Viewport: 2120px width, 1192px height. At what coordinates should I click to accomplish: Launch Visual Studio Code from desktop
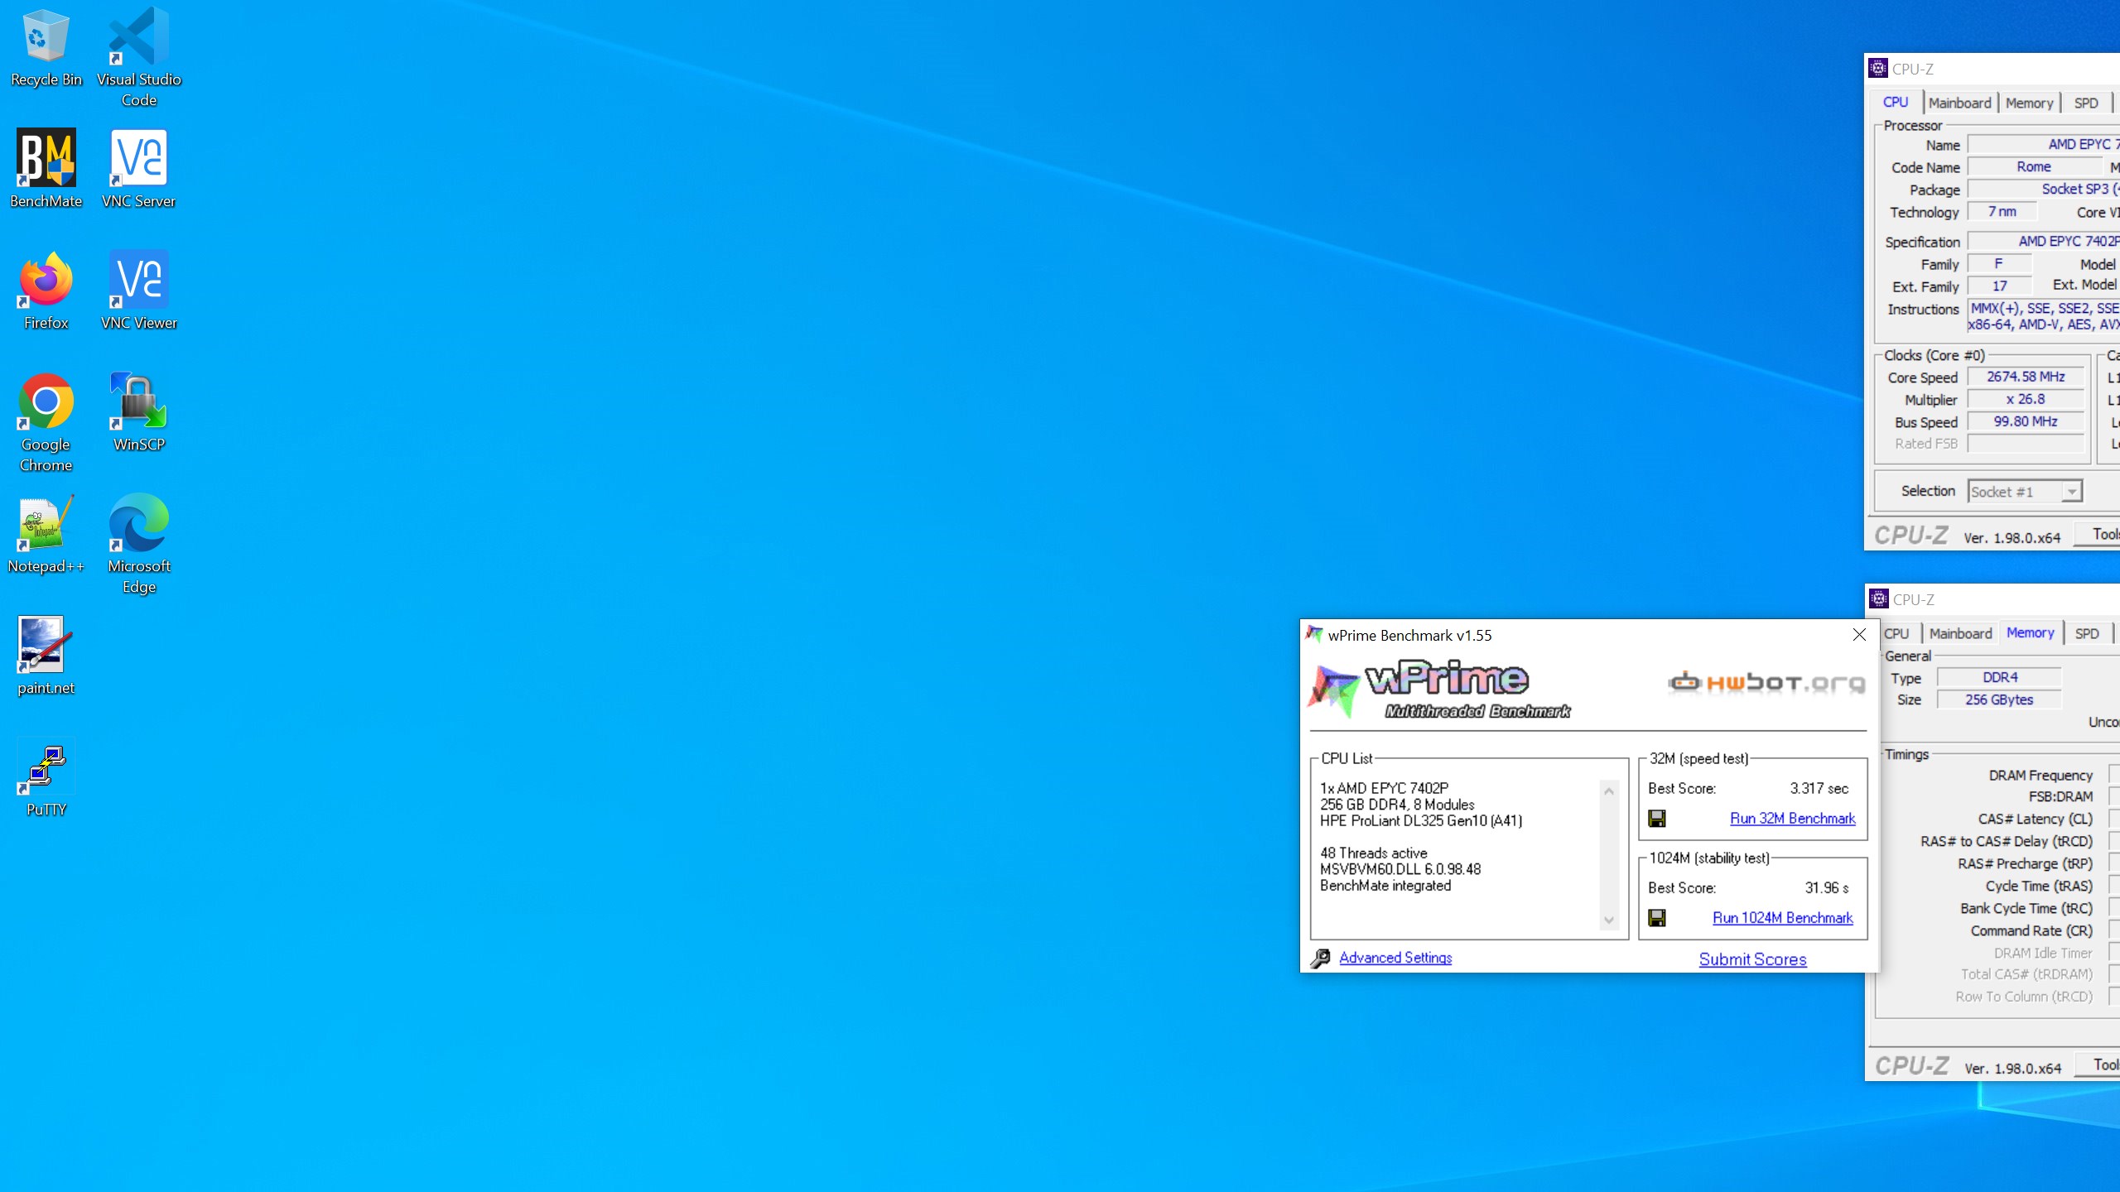pyautogui.click(x=138, y=58)
